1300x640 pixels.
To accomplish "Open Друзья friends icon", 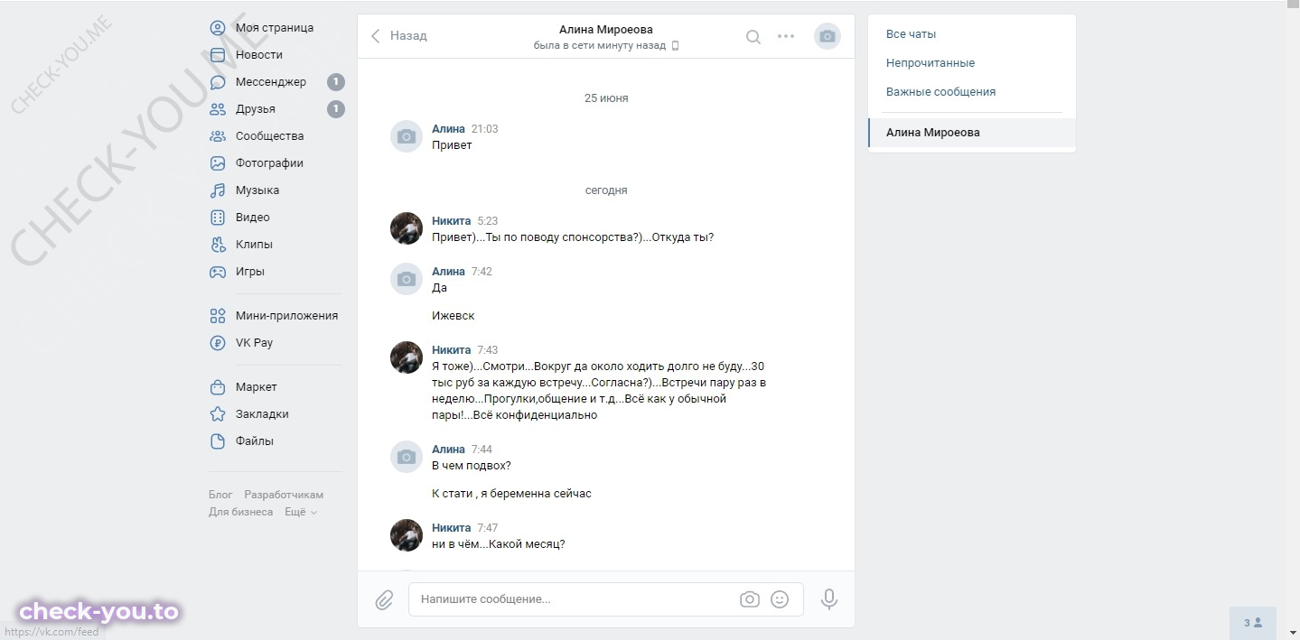I will pyautogui.click(x=218, y=109).
